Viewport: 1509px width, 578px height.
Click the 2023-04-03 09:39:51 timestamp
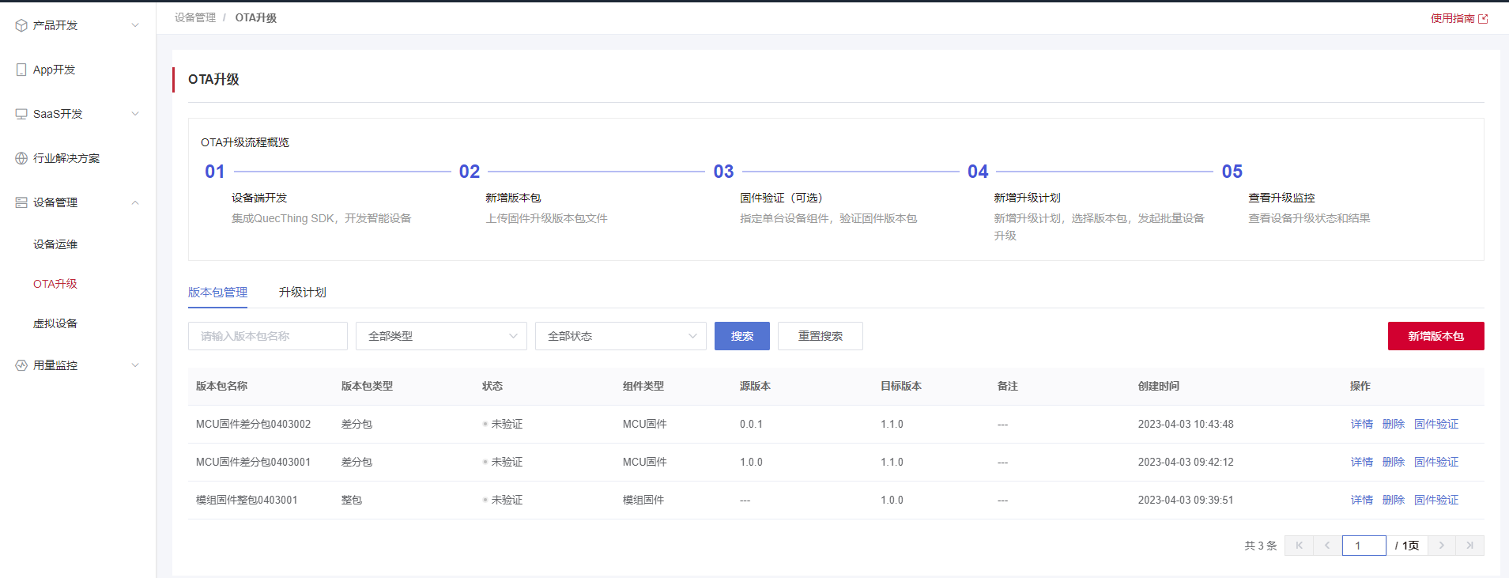tap(1186, 500)
